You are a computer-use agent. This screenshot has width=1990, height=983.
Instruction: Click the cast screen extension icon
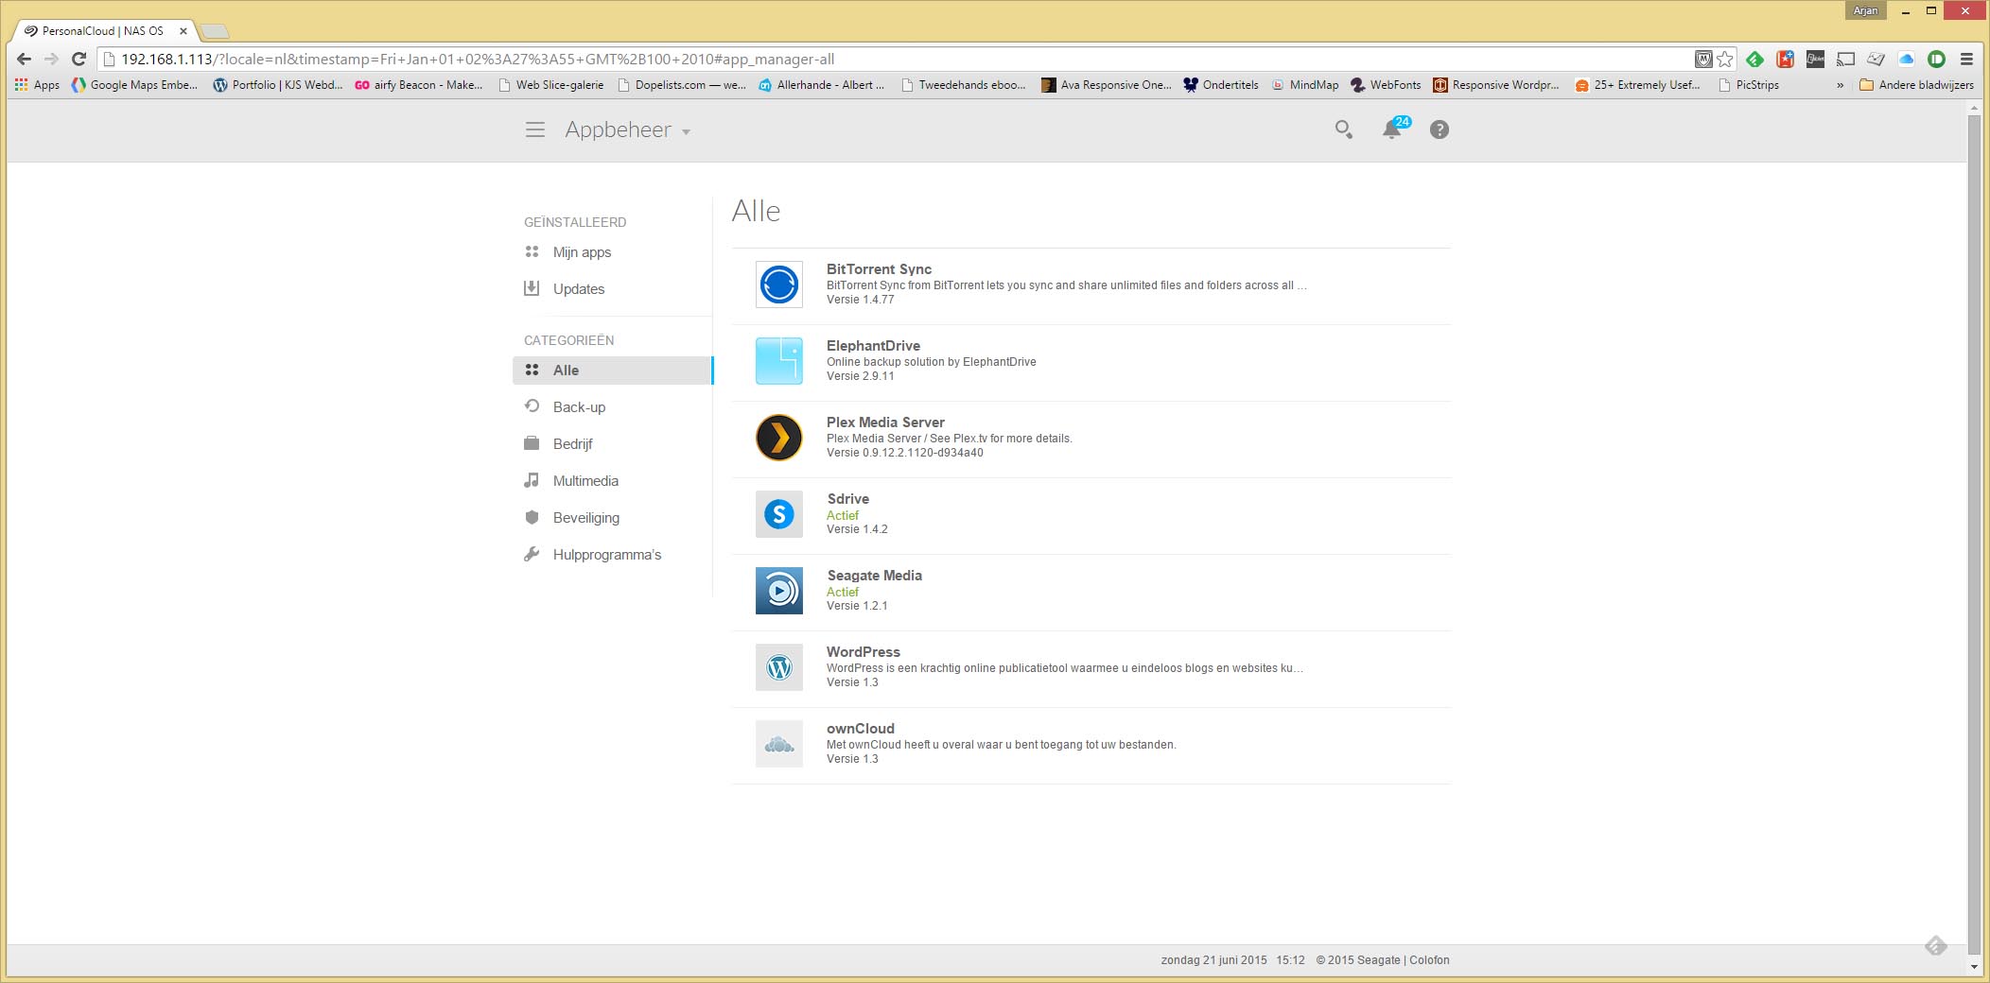coord(1845,59)
